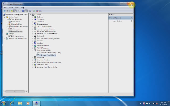
Task: Open More Actions in the Actions pane
Action: pos(117,21)
